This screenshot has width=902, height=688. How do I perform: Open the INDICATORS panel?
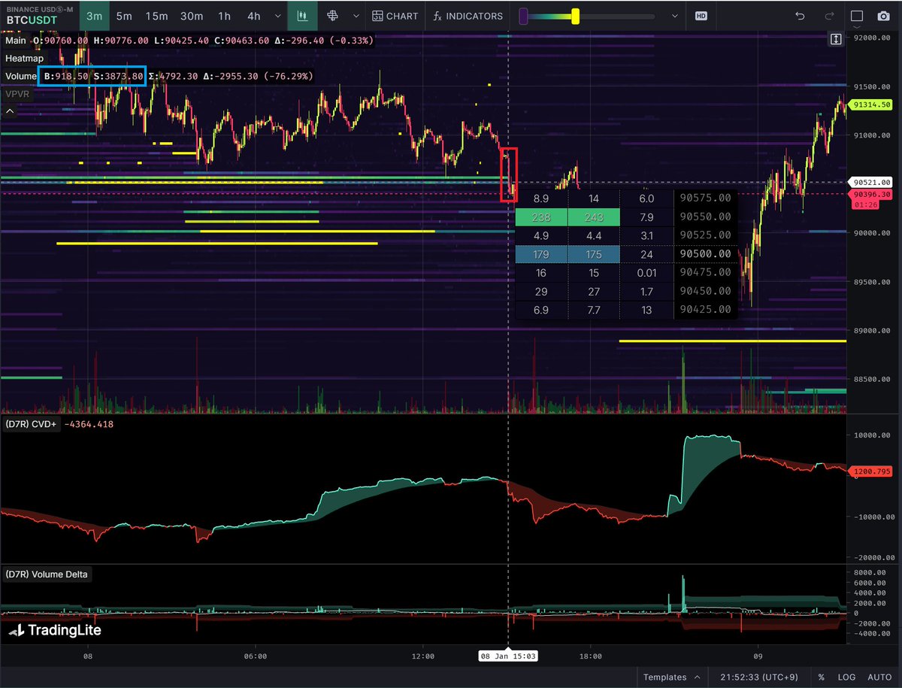pos(468,16)
